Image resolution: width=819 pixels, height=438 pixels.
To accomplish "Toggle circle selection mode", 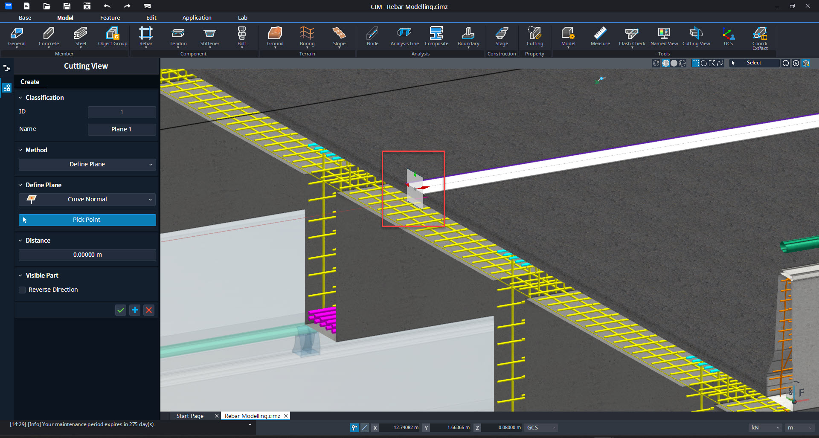I will click(x=704, y=63).
